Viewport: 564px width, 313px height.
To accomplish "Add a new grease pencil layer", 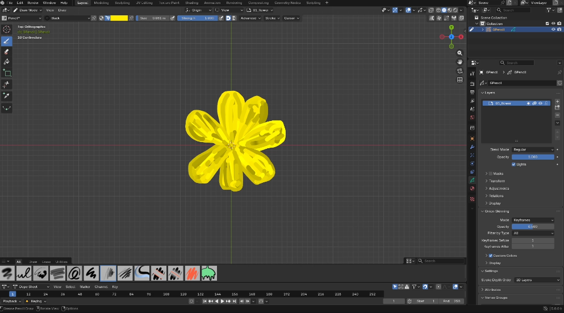I will pos(557,101).
